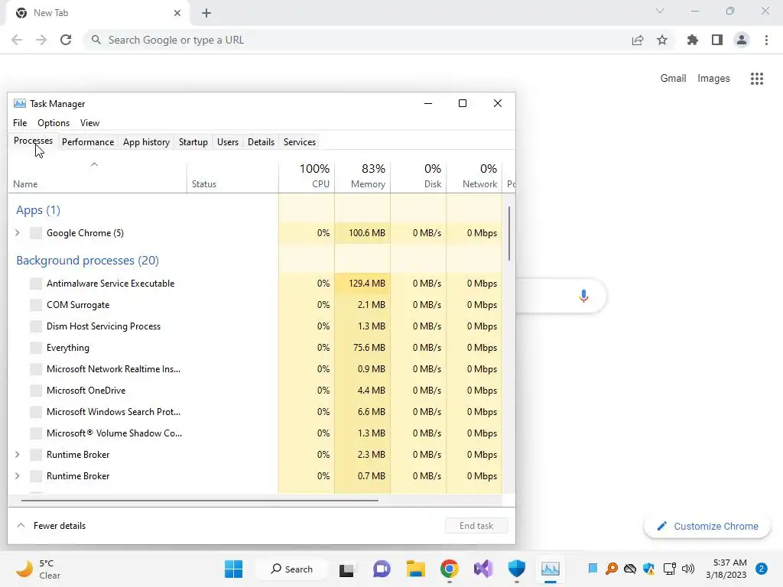Click the Task Manager title icon
Image resolution: width=783 pixels, height=587 pixels.
(19, 103)
